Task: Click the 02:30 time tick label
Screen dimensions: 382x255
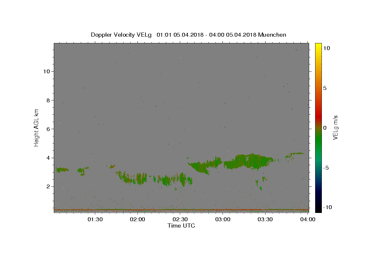Action: [x=180, y=219]
